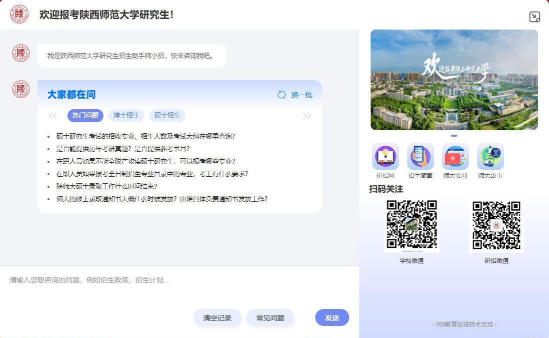
Task: Switch to the 博士招生 tab
Action: coord(126,116)
